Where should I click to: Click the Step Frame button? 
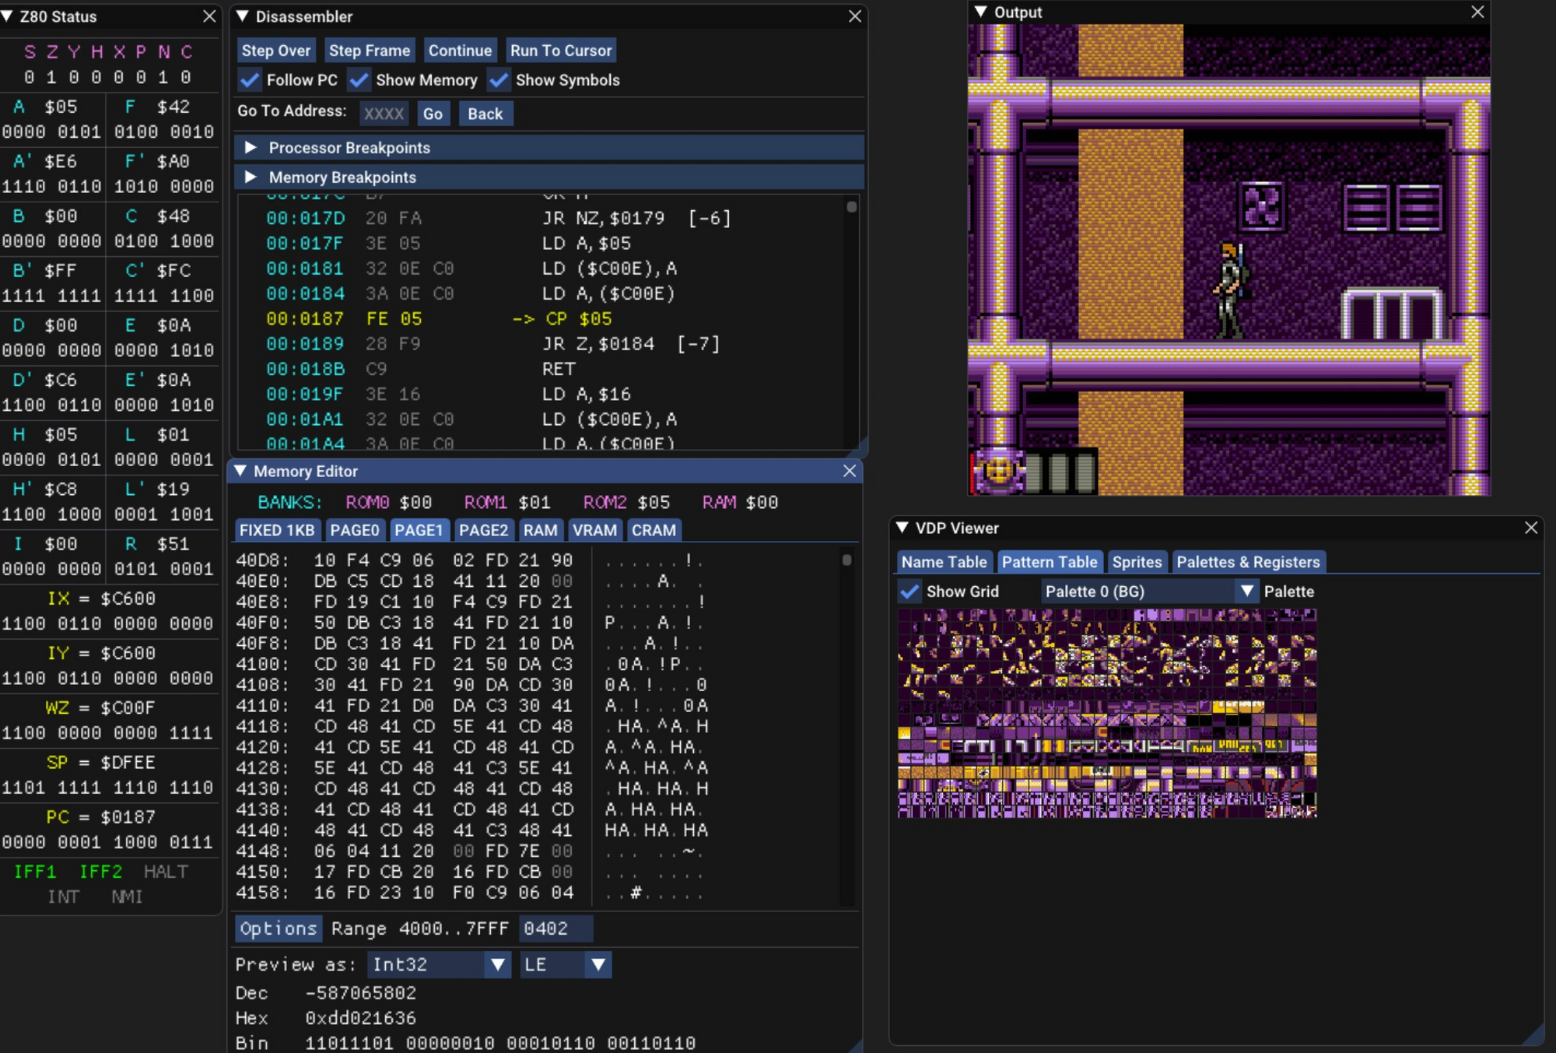(x=370, y=51)
